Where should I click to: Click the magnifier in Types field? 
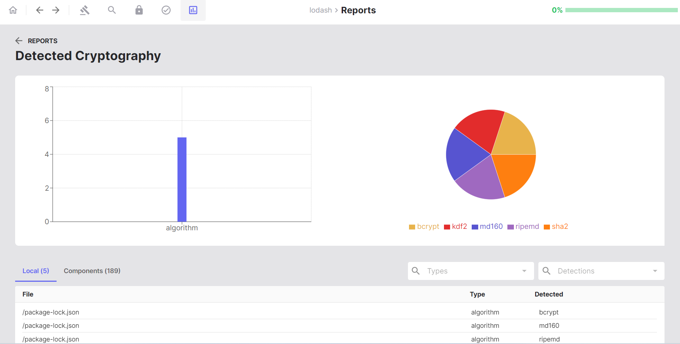click(416, 271)
